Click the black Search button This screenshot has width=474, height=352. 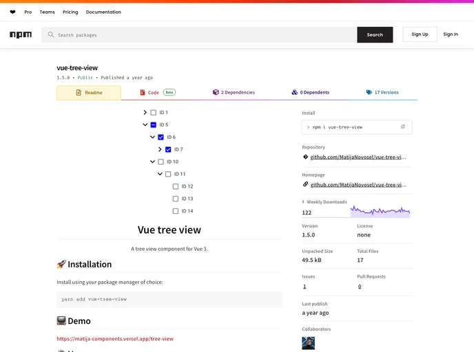[375, 34]
